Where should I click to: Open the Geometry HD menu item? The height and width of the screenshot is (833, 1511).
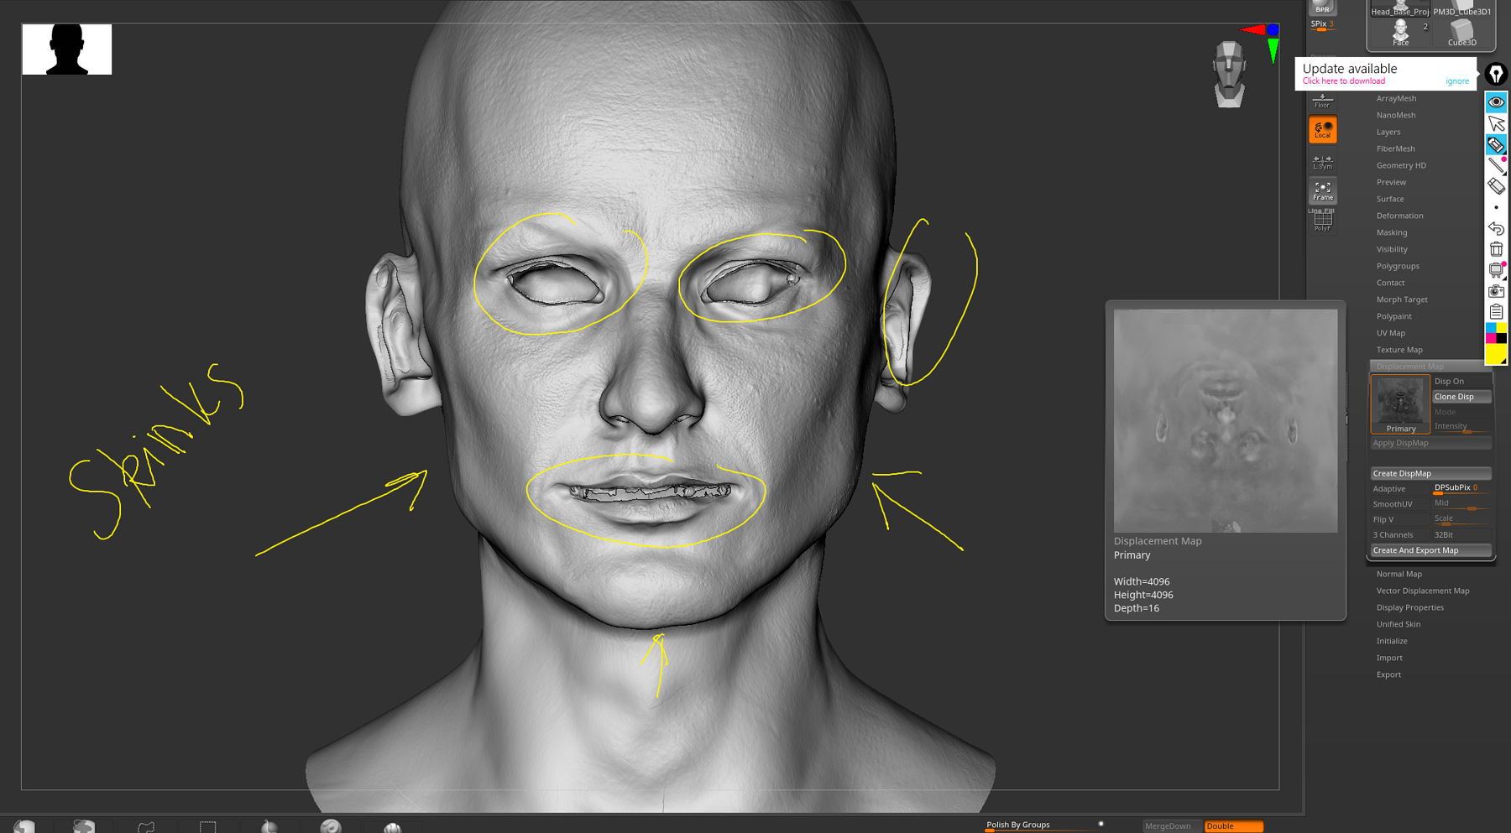tap(1401, 165)
